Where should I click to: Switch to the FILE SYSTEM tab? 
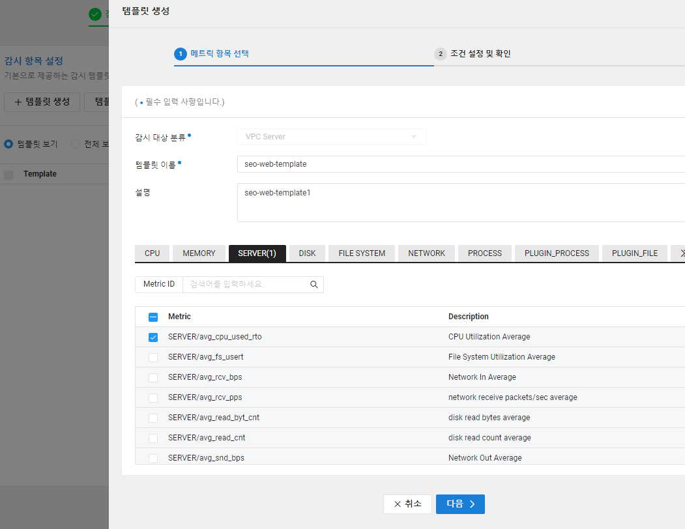click(362, 253)
